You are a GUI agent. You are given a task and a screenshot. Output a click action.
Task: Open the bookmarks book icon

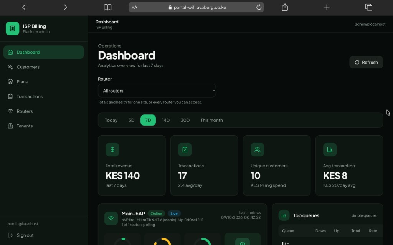[107, 7]
